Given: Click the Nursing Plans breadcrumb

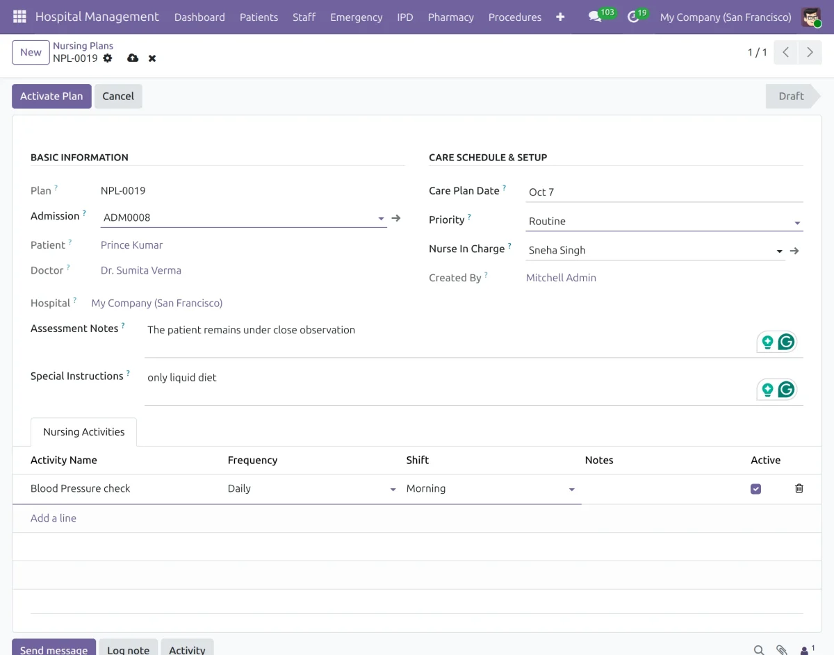Looking at the screenshot, I should (83, 46).
